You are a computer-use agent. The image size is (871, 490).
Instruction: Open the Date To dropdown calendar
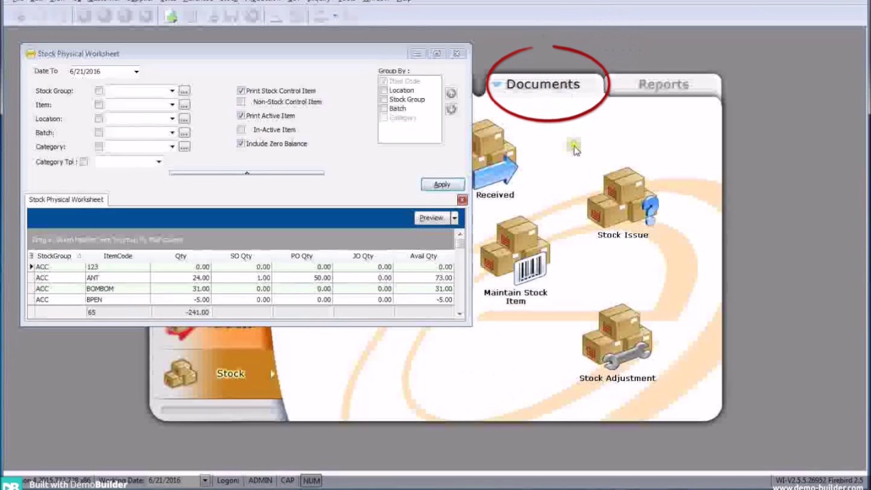(x=136, y=71)
